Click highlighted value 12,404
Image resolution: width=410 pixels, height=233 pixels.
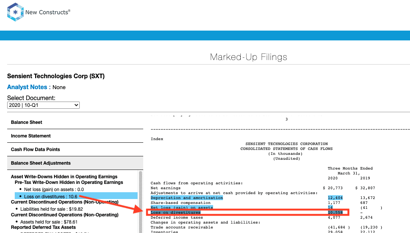point(335,198)
